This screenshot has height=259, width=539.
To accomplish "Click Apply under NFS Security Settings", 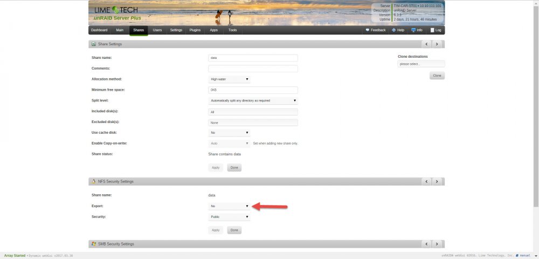I will (x=216, y=230).
